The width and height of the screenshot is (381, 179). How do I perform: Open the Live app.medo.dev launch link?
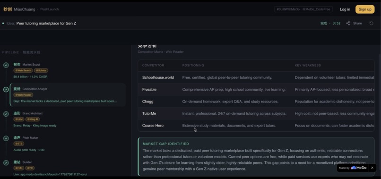point(50,174)
